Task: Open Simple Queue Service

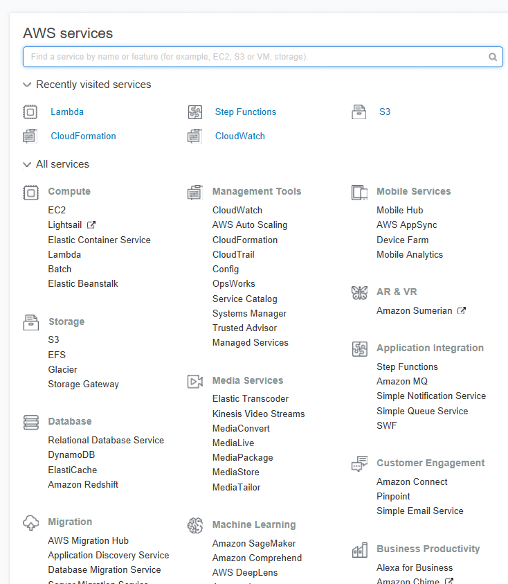Action: pos(422,411)
